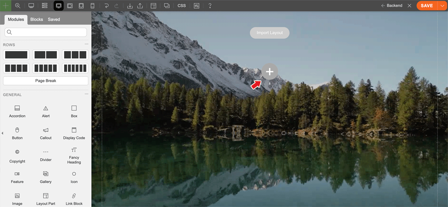Add the Accordion module

point(17,111)
